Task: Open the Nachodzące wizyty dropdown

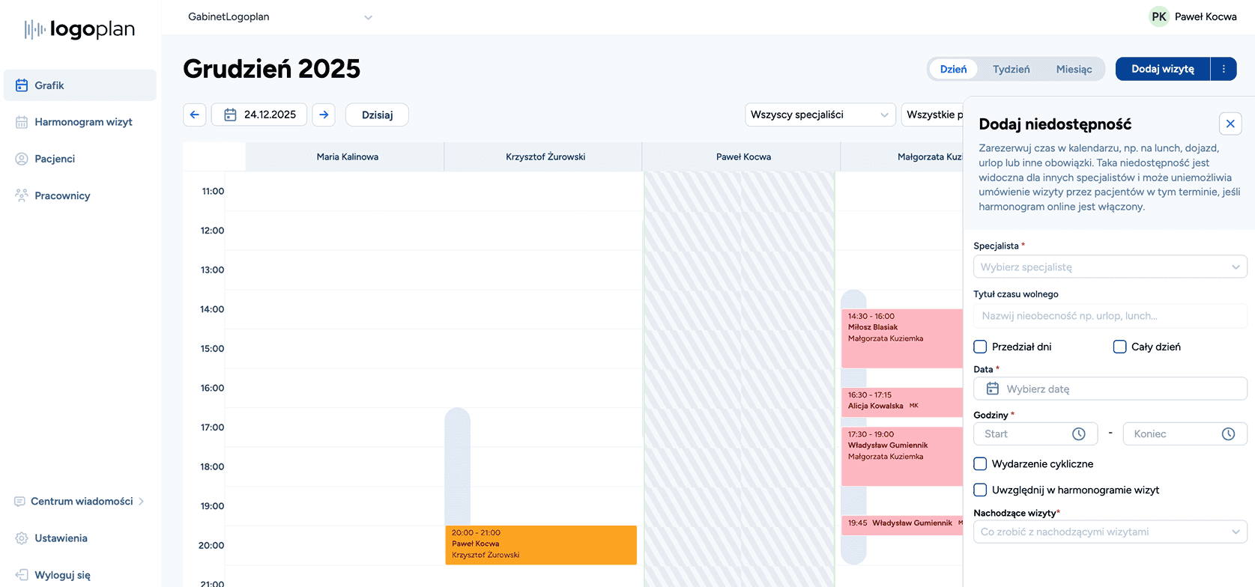Action: coord(1110,532)
